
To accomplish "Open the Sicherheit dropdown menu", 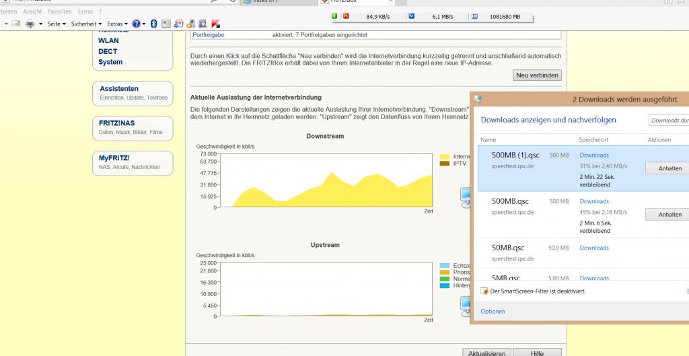I will tap(86, 24).
